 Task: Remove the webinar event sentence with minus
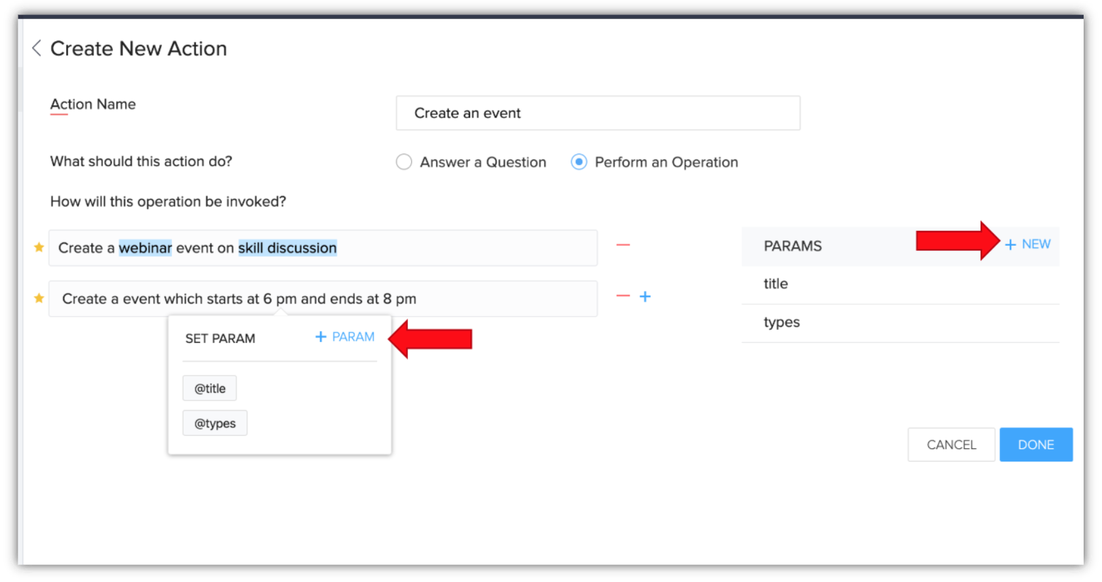(x=622, y=245)
